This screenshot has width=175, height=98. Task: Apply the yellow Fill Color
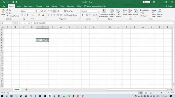click(x=39, y=15)
